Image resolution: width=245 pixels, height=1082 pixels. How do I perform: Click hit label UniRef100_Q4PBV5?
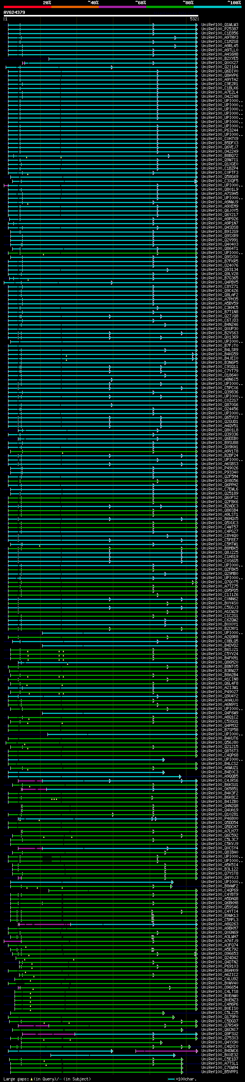pyautogui.click(x=220, y=282)
